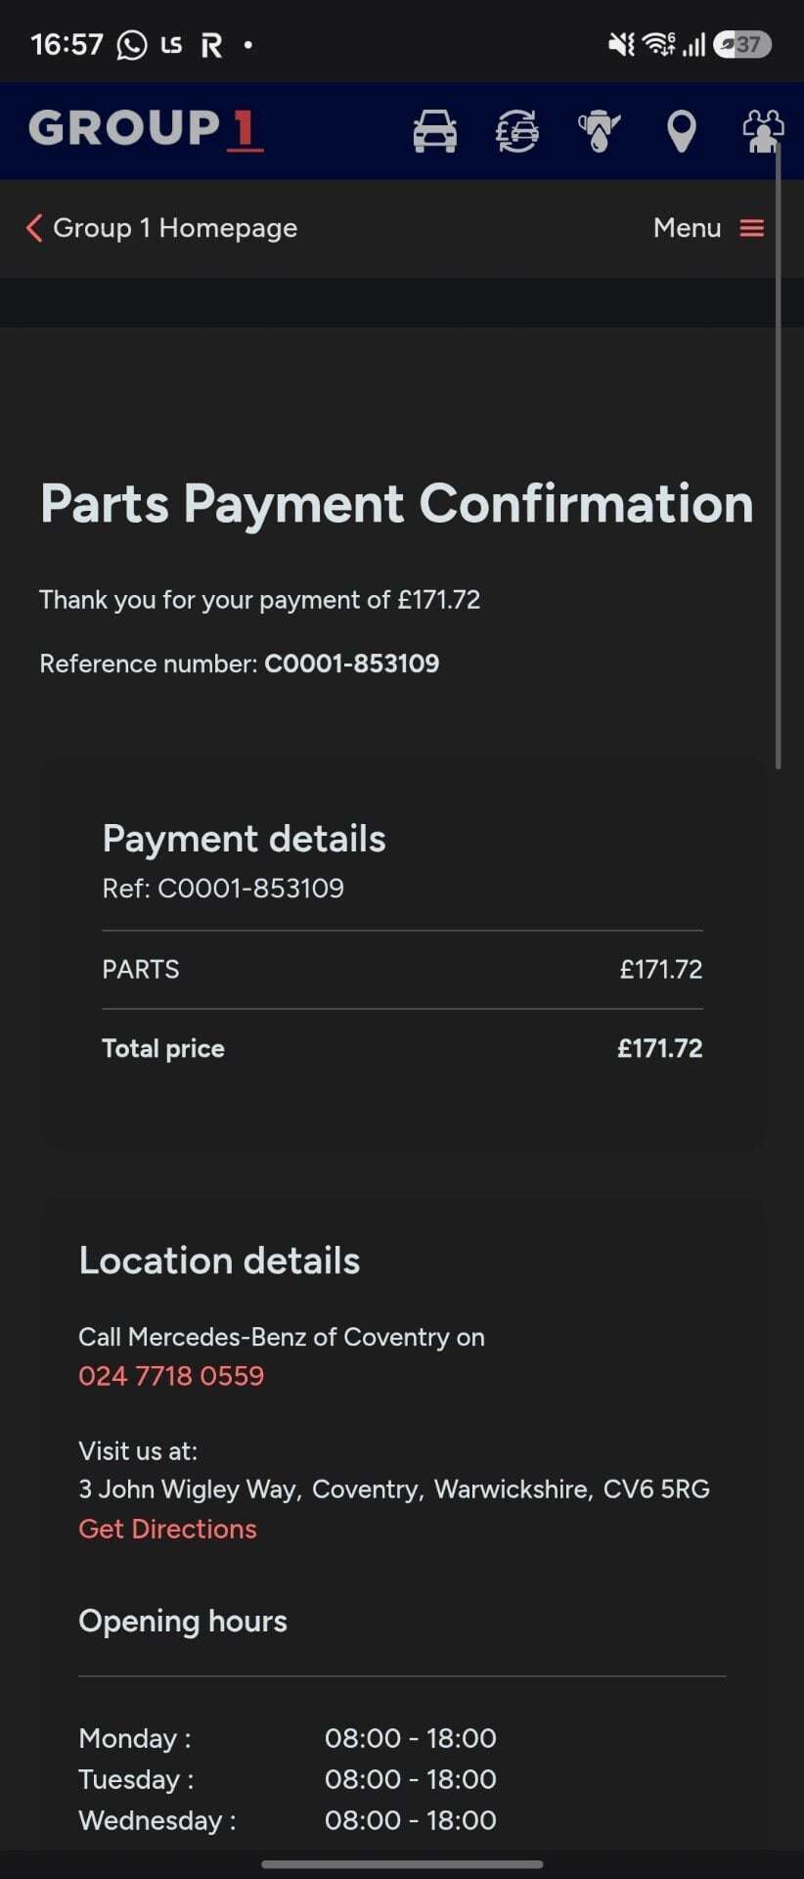Open the Menu label
This screenshot has width=804, height=1879.
[687, 228]
